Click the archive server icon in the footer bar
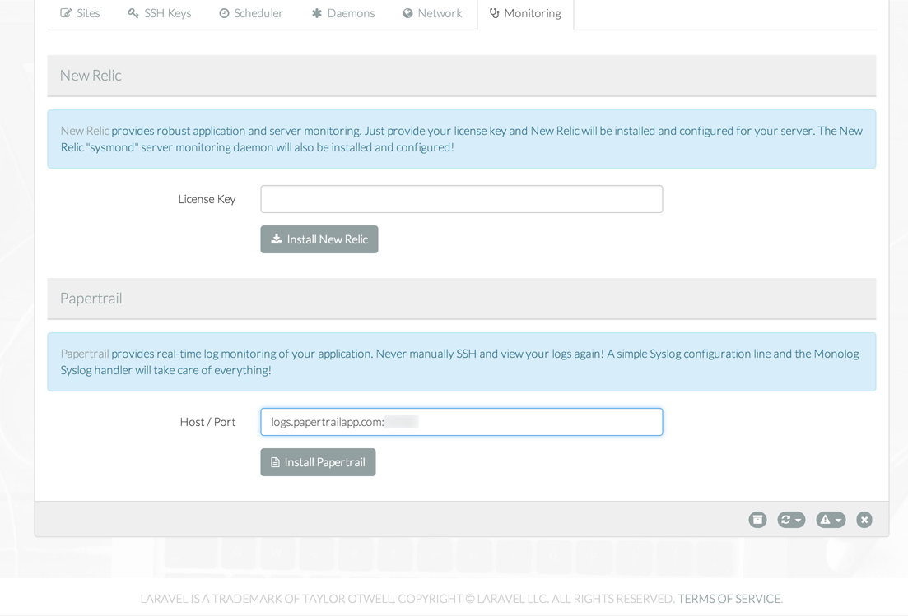Viewport: 908px width, 616px height. click(x=757, y=520)
